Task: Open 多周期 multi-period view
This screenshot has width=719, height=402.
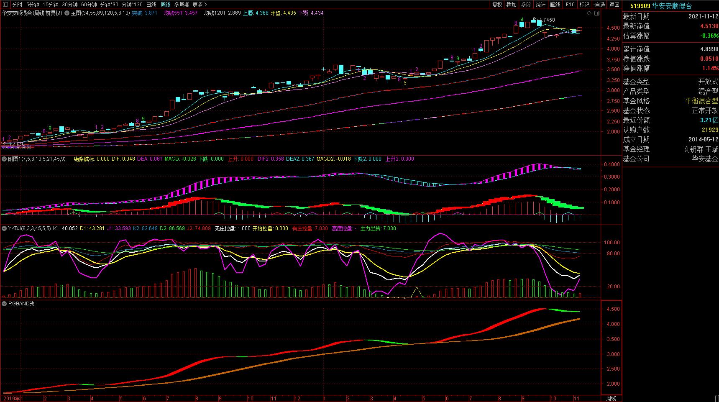Action: pos(182,5)
